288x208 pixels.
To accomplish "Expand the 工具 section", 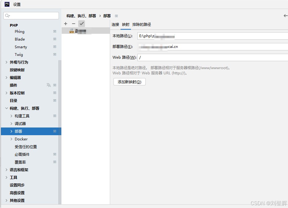I will point(6,178).
